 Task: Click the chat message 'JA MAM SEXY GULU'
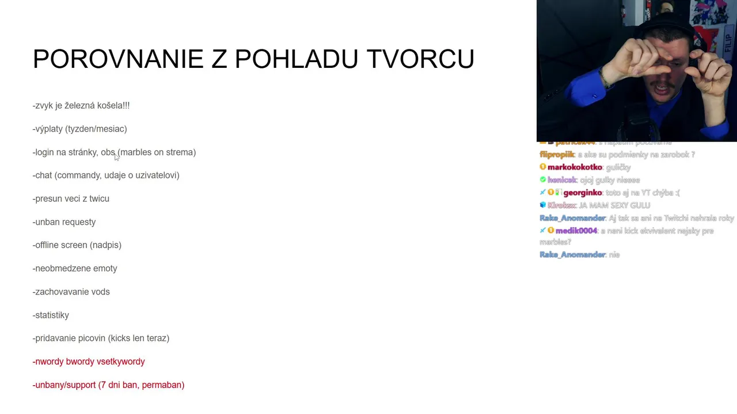(x=614, y=205)
